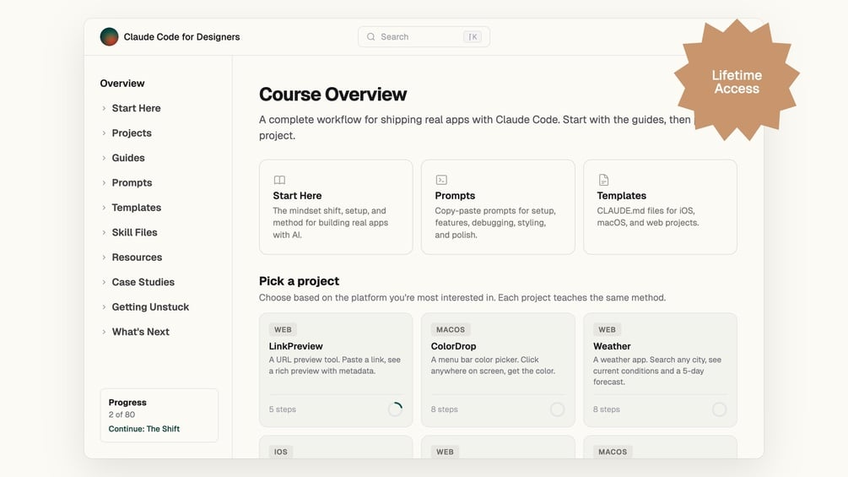
Task: Open the ColorDrop project card
Action: point(498,370)
